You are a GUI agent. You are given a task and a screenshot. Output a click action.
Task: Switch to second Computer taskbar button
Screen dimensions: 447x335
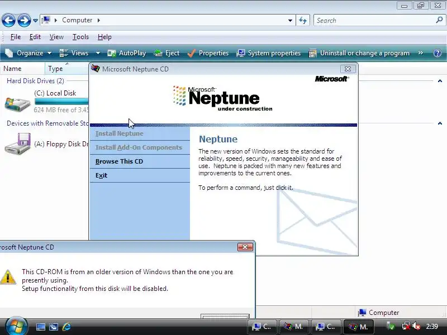pyautogui.click(x=326, y=327)
